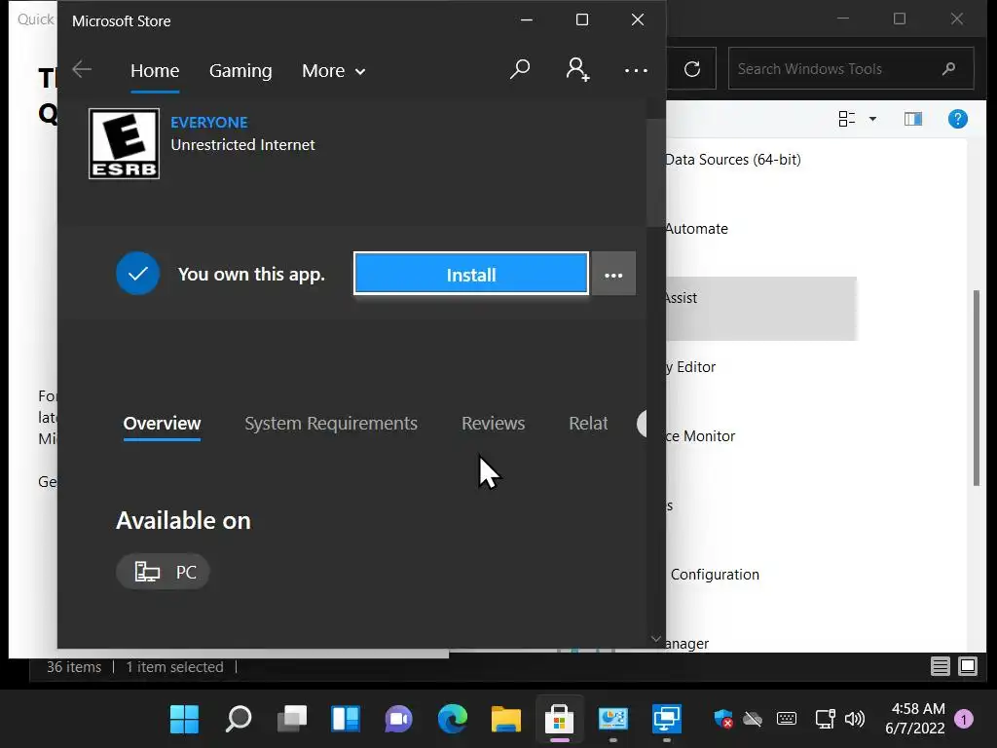Click the Install button
997x748 pixels.
click(x=471, y=274)
